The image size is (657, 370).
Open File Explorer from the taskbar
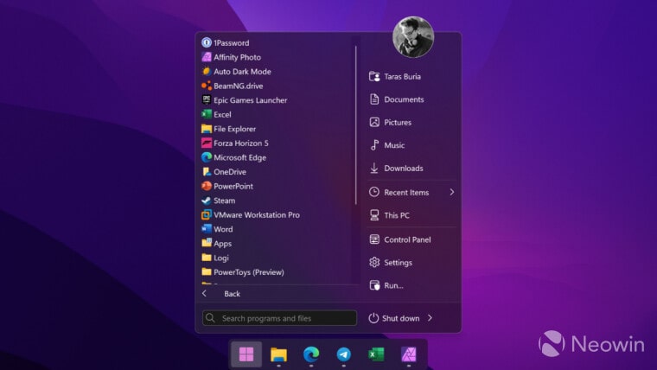click(278, 354)
